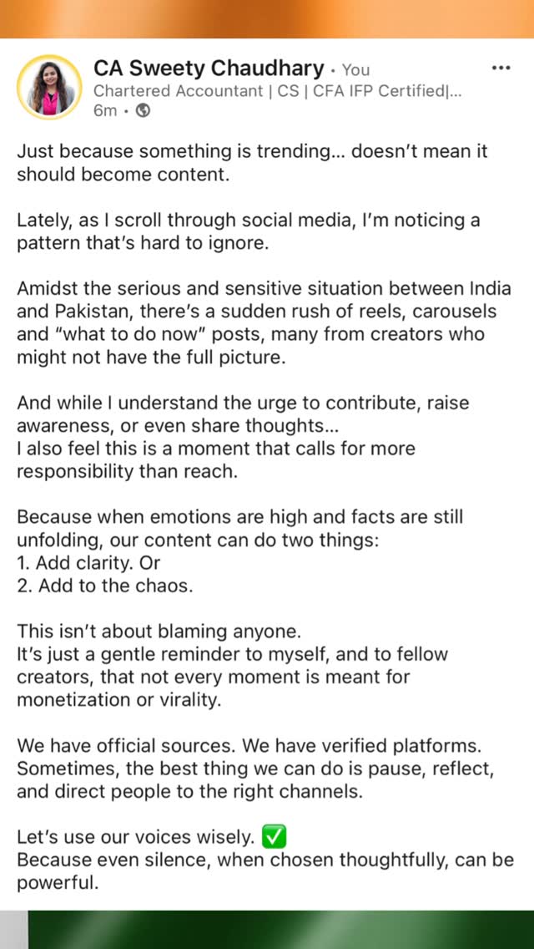Image resolution: width=534 pixels, height=949 pixels.
Task: Open the post's three-dot more options menu
Action: [501, 68]
